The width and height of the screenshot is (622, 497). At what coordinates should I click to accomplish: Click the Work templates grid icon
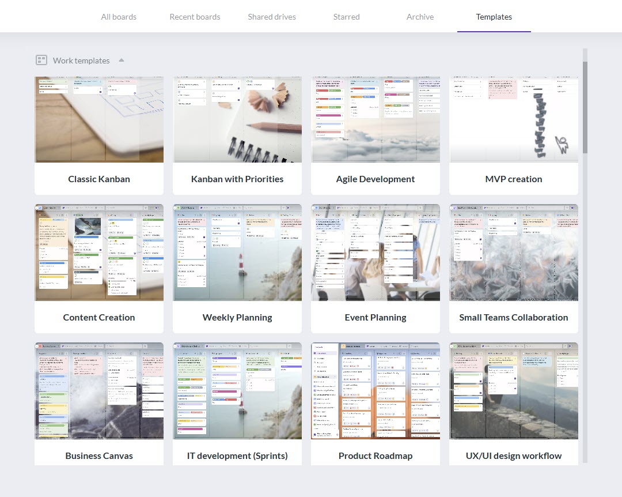tap(41, 60)
